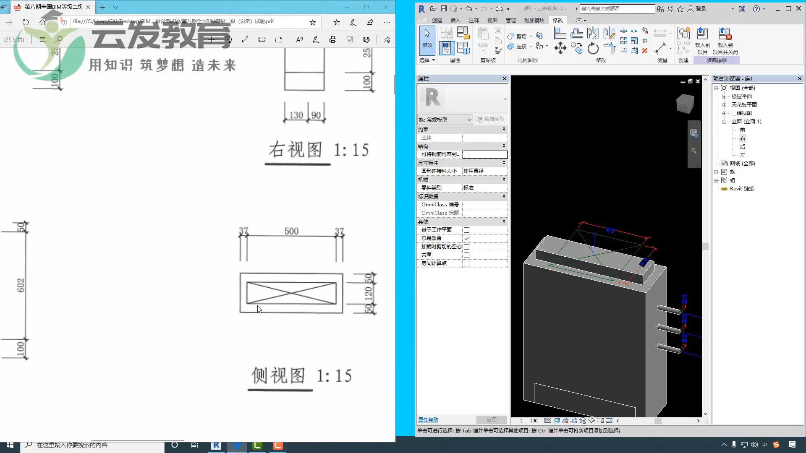Collapse the 立面 (立面 1) tree node
Image resolution: width=806 pixels, height=453 pixels.
click(725, 122)
